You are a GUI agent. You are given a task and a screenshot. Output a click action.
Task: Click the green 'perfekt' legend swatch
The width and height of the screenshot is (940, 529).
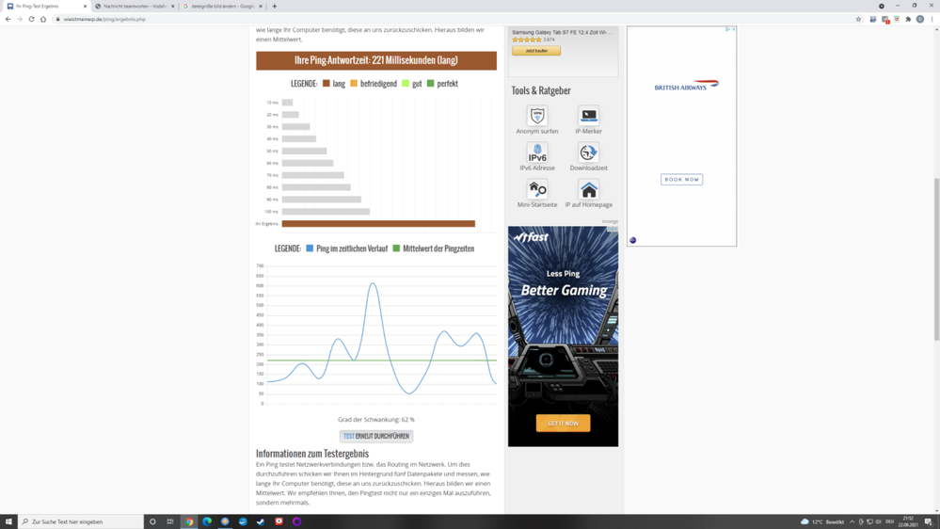pos(430,84)
